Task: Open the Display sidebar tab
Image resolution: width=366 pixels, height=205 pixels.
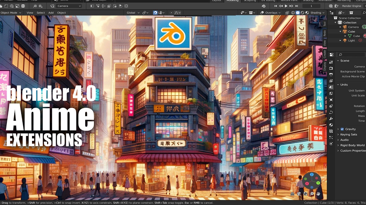Action: click(x=325, y=66)
